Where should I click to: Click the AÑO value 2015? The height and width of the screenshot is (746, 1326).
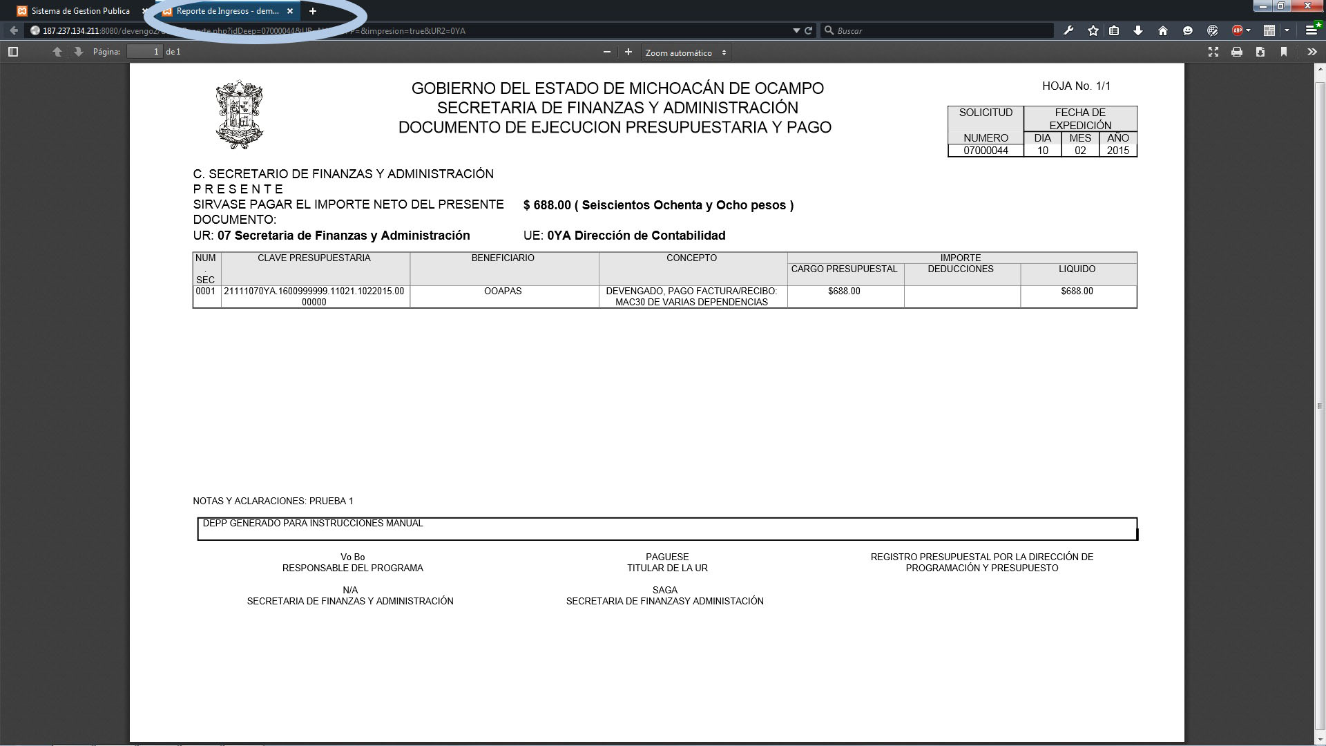[1117, 151]
